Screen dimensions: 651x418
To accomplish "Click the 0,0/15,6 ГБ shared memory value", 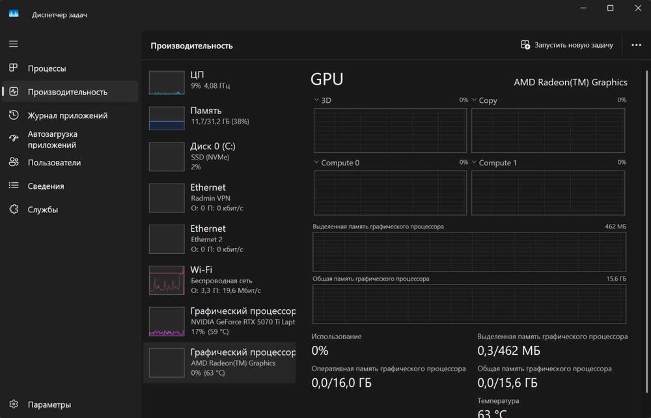I will 507,382.
